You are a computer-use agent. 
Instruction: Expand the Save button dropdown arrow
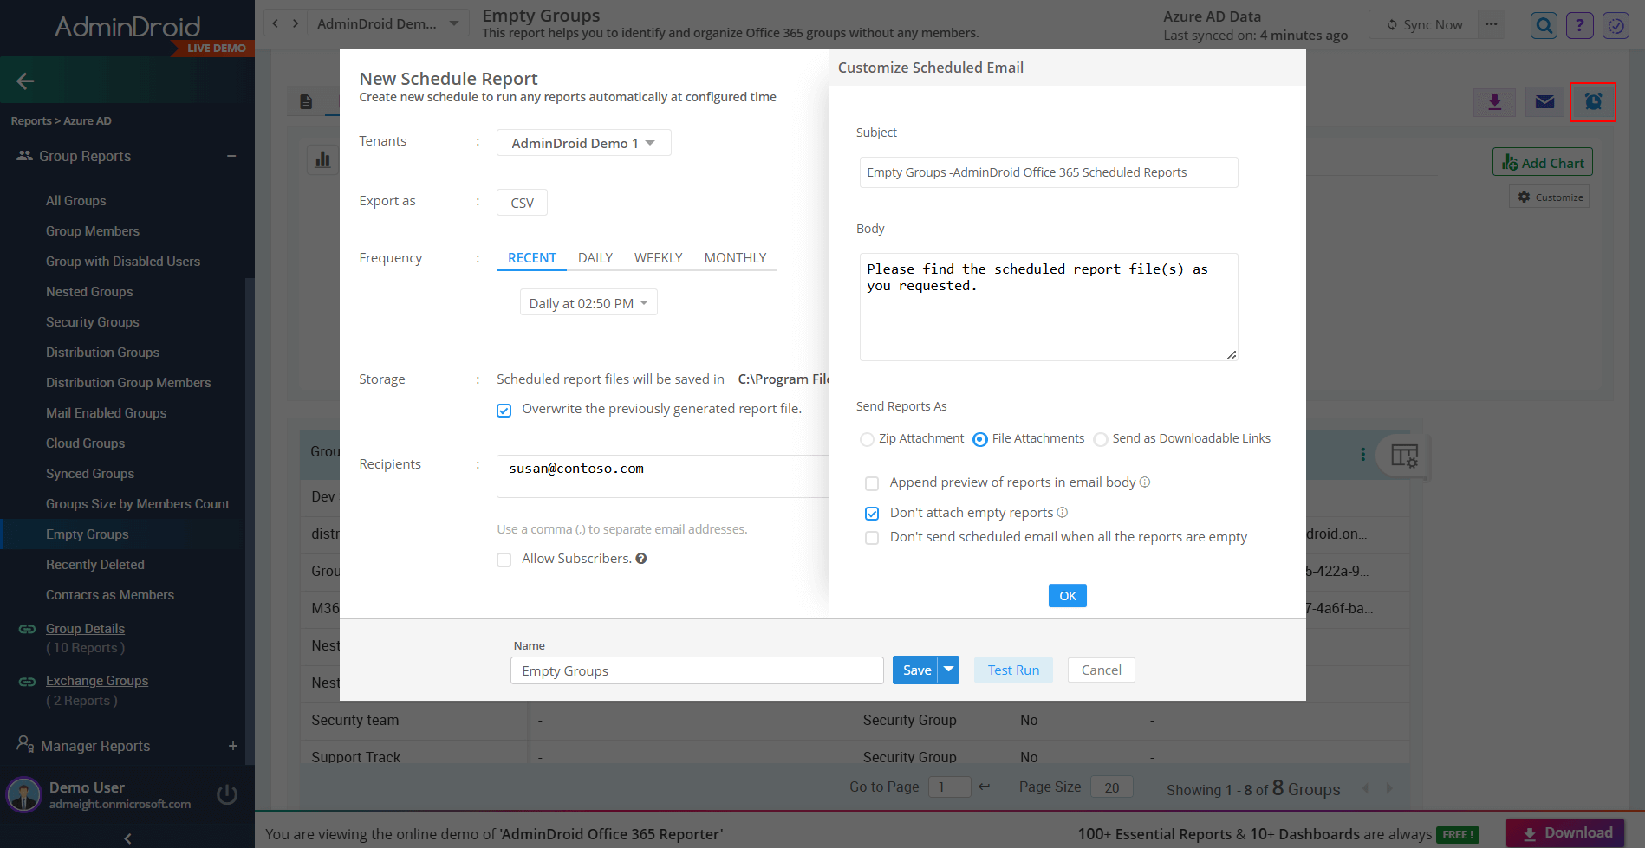tap(948, 670)
